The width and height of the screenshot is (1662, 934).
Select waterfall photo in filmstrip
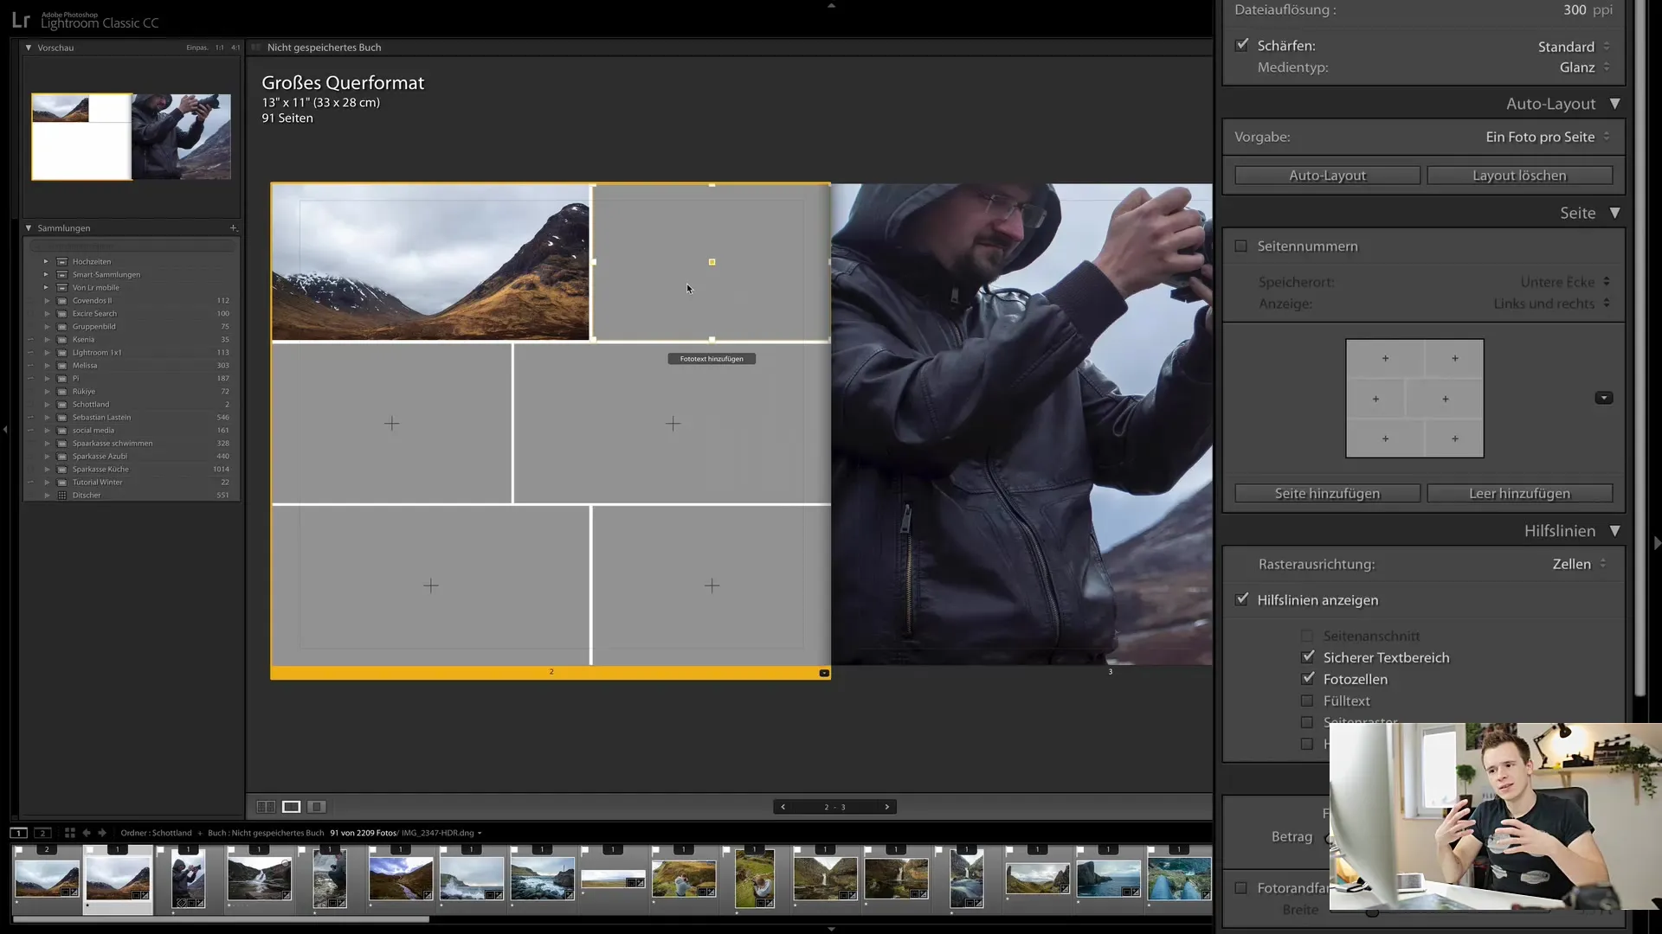click(x=259, y=878)
